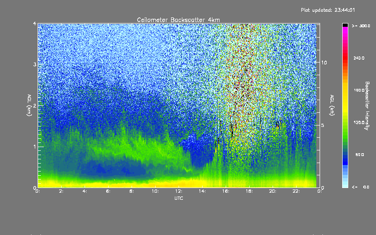The image size is (376, 235).
Task: Click the '2:' UTC time tick
Action: coord(61,191)
